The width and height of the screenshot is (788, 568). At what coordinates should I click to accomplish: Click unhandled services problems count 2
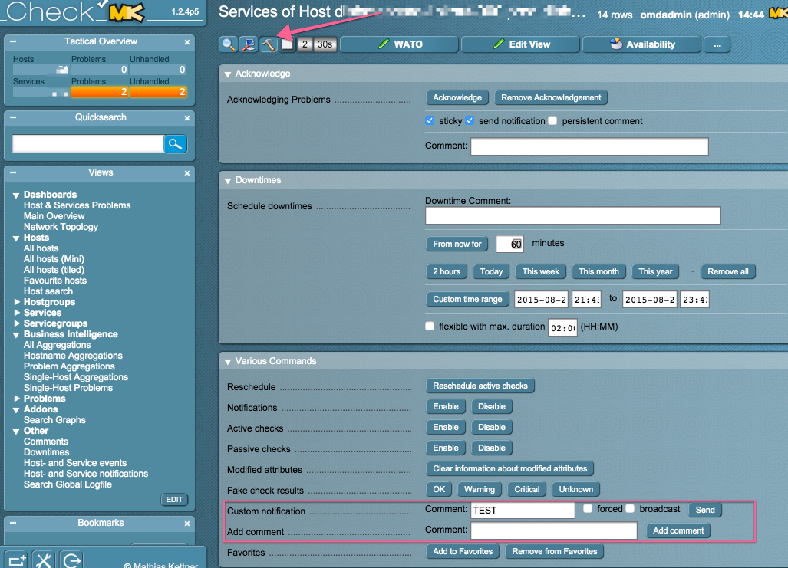tap(158, 92)
